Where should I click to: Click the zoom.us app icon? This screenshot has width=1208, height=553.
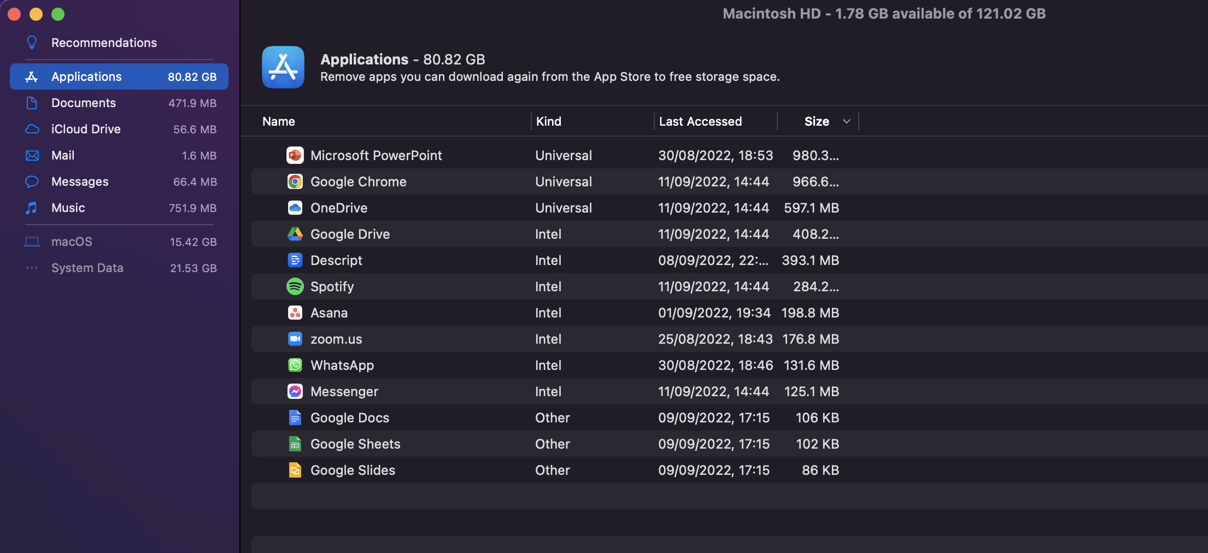[295, 339]
